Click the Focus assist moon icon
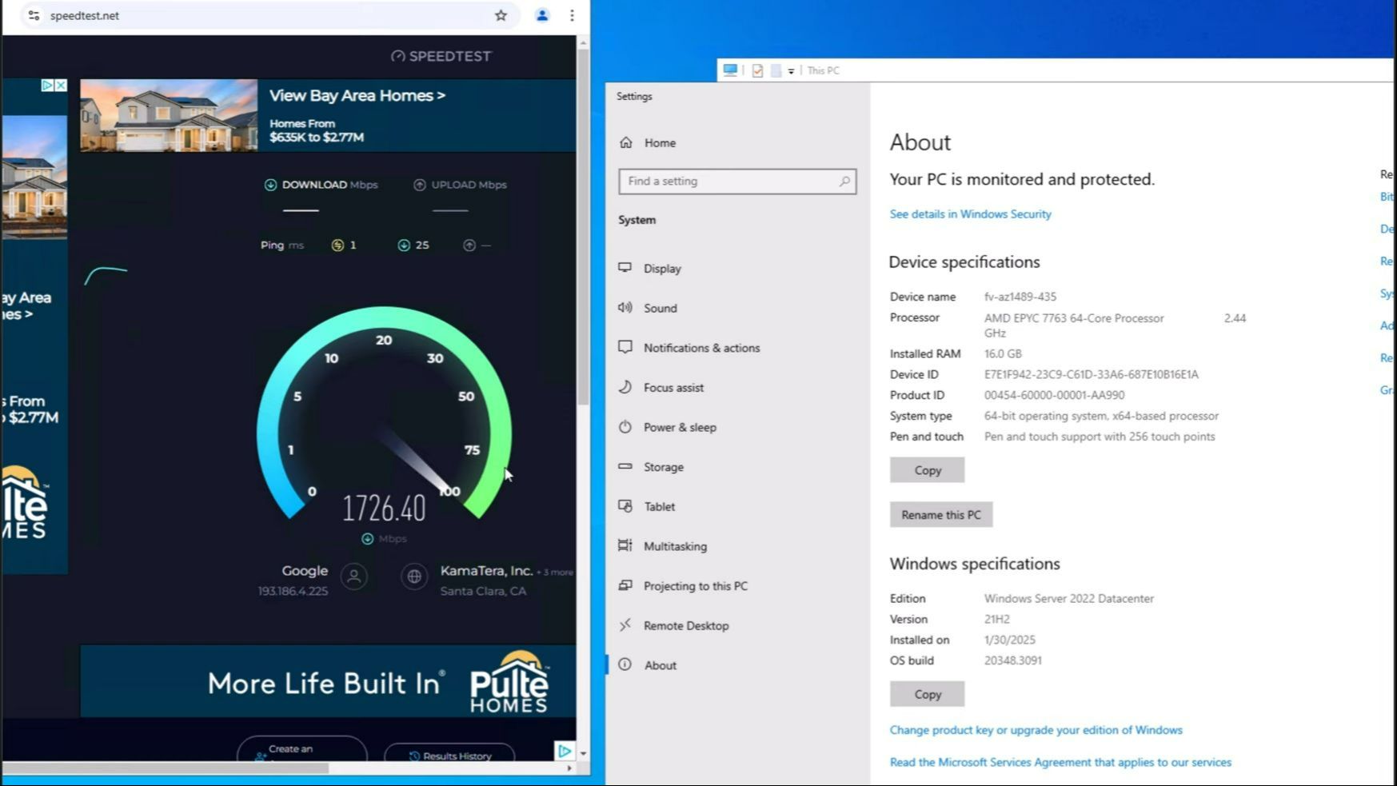Image resolution: width=1397 pixels, height=786 pixels. click(x=625, y=387)
